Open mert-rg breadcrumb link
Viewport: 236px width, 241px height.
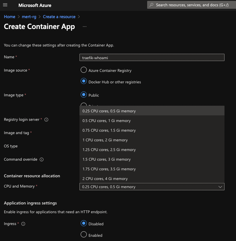tap(29, 17)
